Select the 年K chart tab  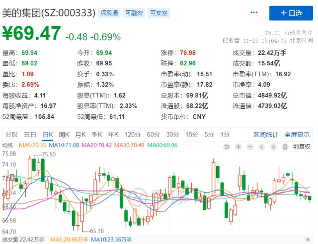click(x=113, y=135)
